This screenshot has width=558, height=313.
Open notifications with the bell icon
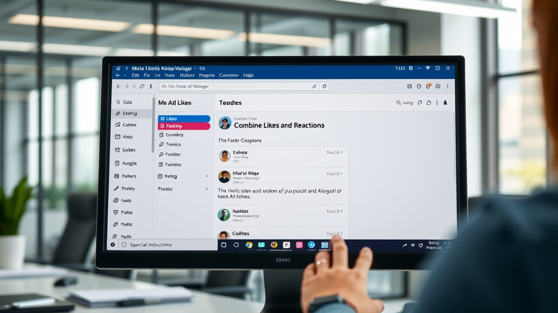click(445, 103)
